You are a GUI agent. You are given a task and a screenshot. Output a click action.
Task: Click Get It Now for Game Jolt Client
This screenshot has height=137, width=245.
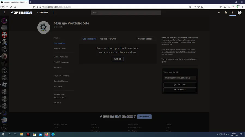pyautogui.click(x=144, y=116)
